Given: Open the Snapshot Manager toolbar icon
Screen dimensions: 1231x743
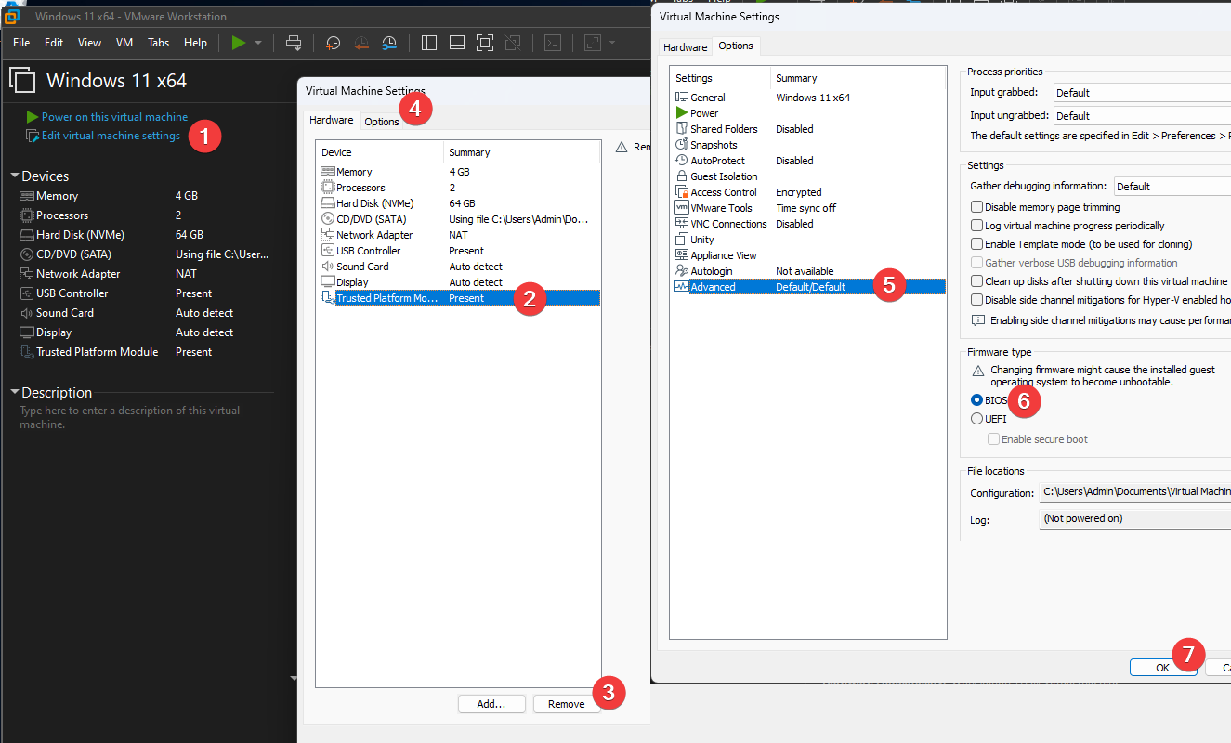Looking at the screenshot, I should tap(390, 43).
